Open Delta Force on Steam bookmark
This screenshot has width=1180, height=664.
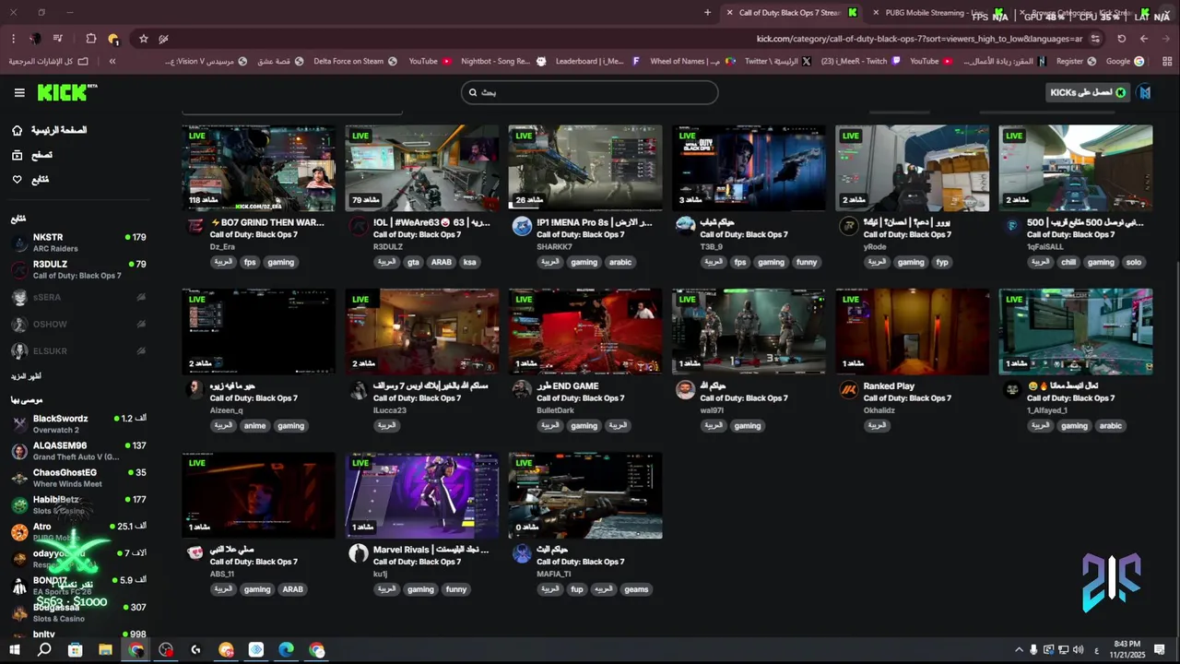355,61
